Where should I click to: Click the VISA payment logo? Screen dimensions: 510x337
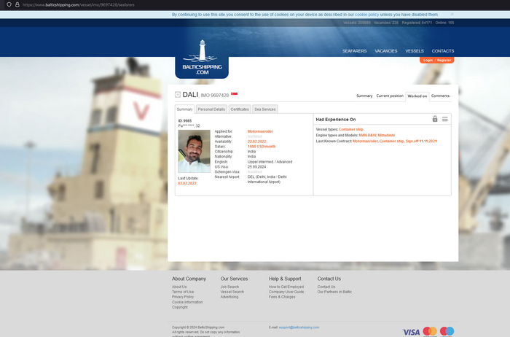[411, 332]
